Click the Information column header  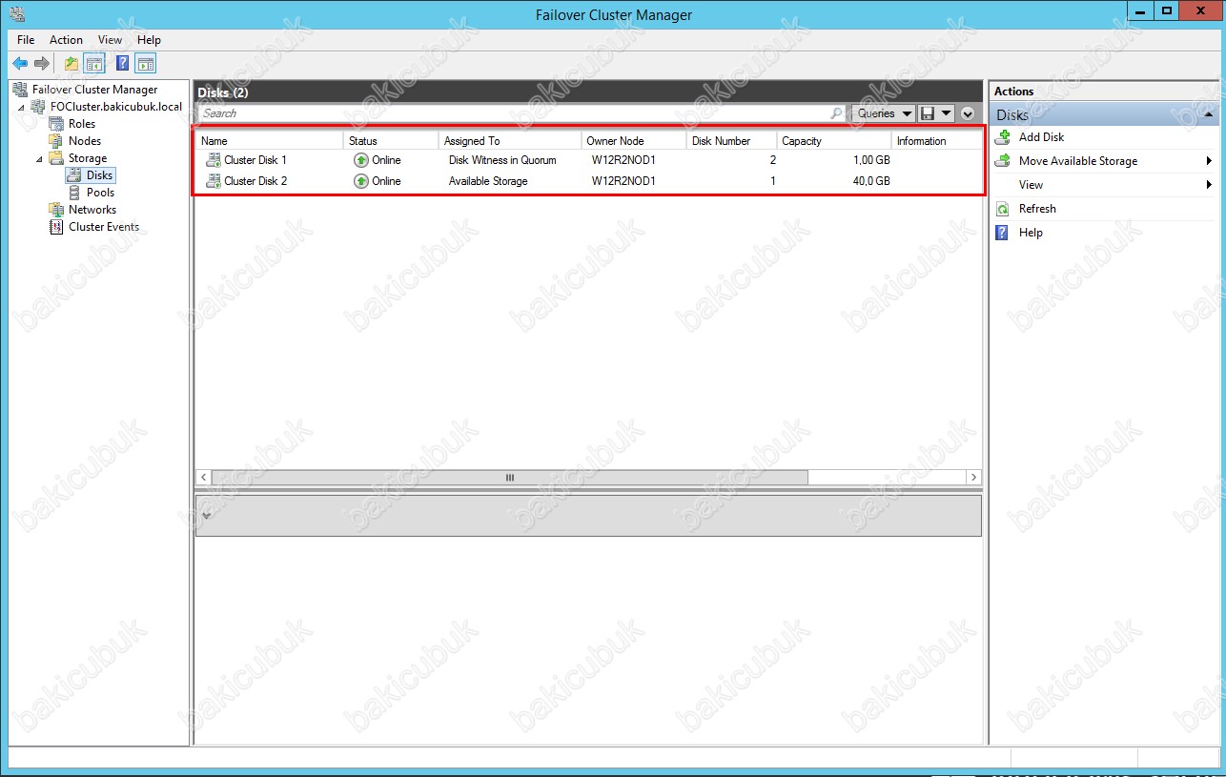click(936, 141)
